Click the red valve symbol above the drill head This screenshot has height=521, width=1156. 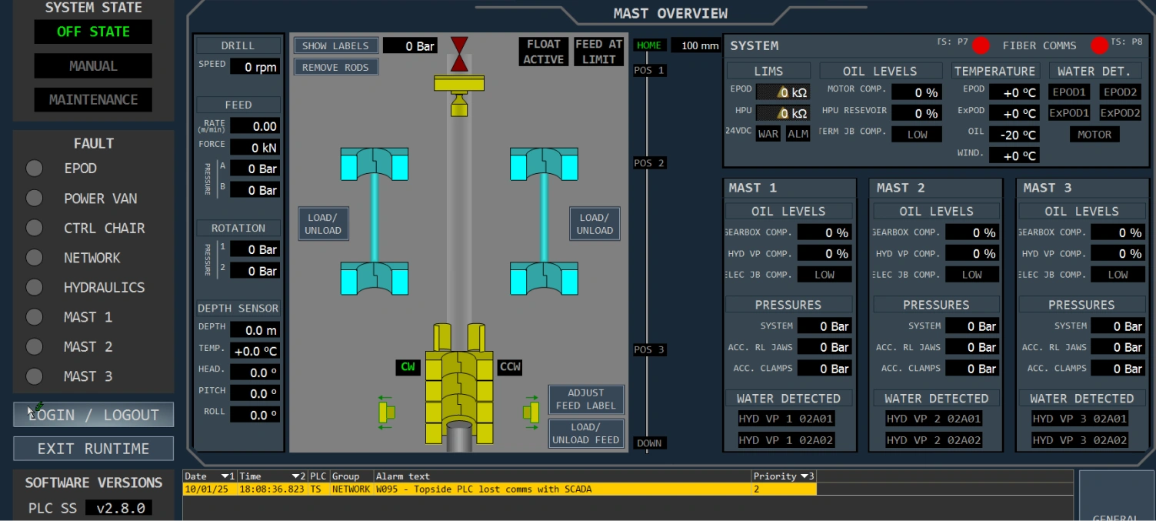(459, 54)
